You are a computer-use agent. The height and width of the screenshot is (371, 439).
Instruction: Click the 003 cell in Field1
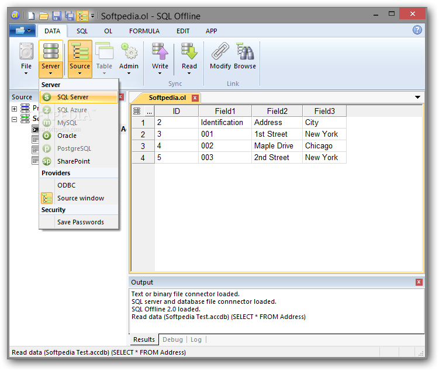(225, 158)
